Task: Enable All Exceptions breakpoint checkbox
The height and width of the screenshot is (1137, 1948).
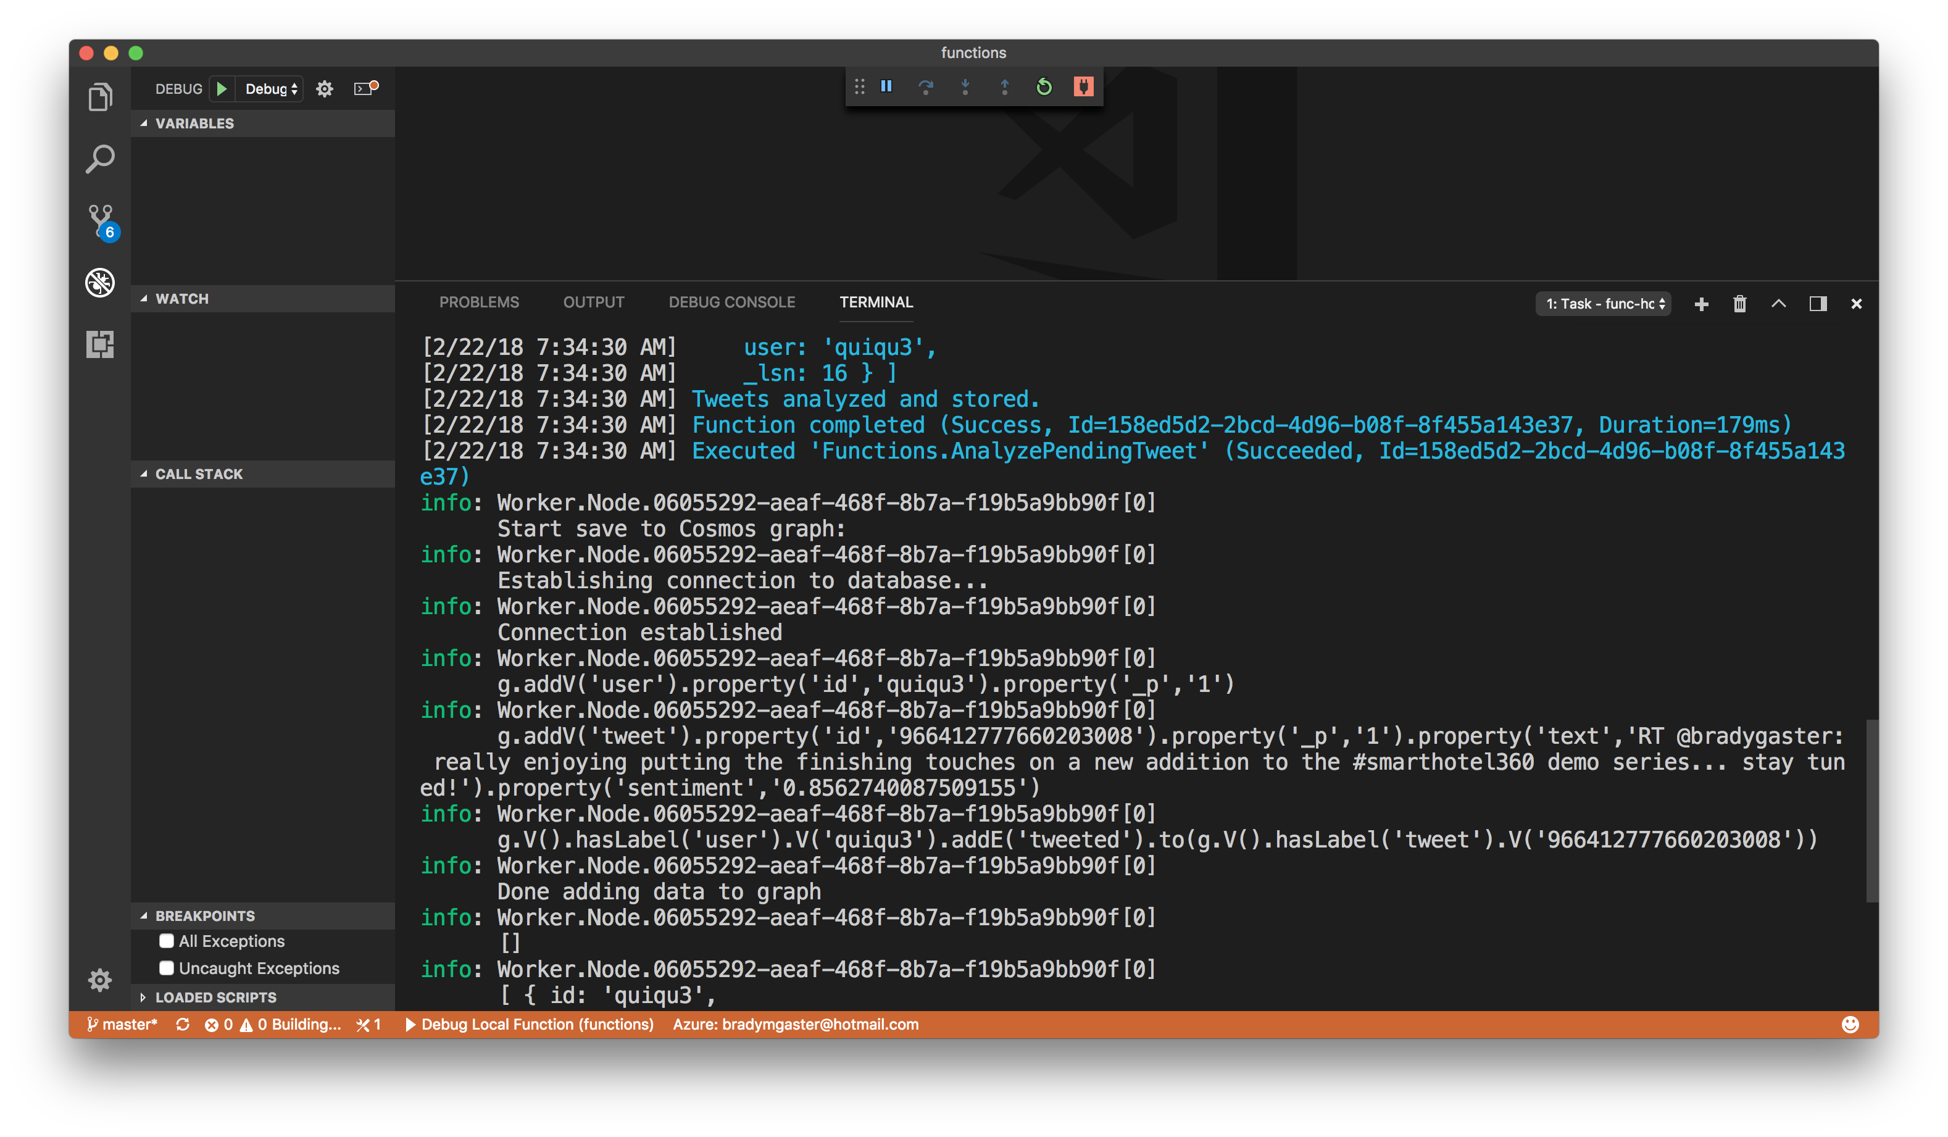Action: click(166, 941)
